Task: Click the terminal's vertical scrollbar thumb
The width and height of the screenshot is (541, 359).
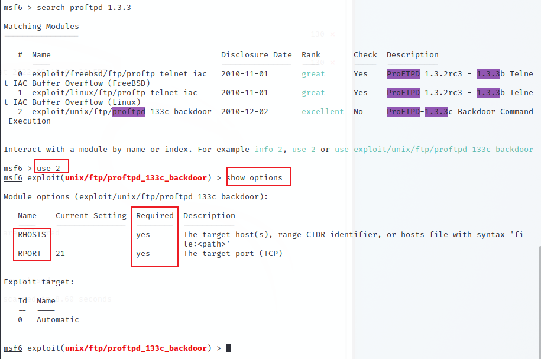Action: click(540, 302)
